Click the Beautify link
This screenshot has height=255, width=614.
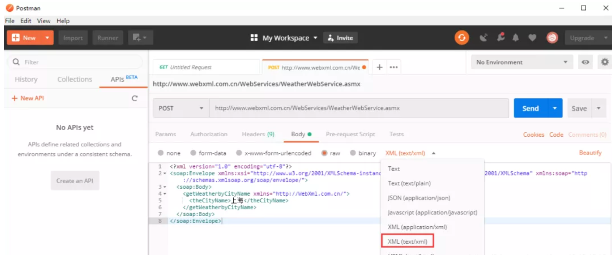590,153
